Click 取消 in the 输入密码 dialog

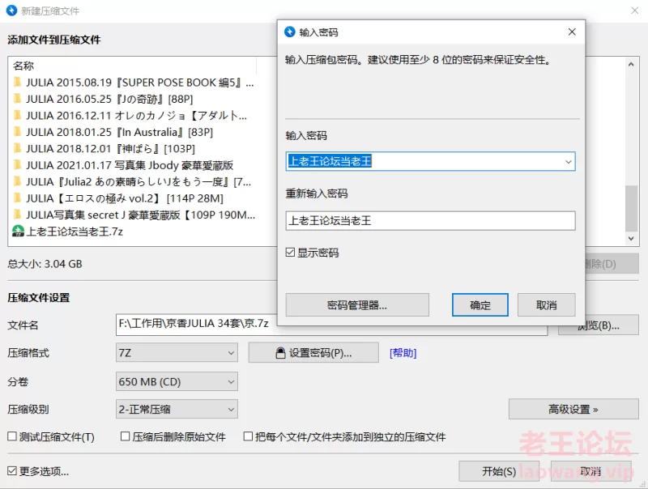coord(546,305)
